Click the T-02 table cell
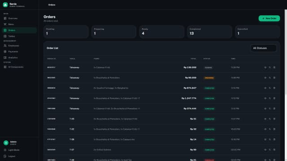287x161 pixels. 72,129
